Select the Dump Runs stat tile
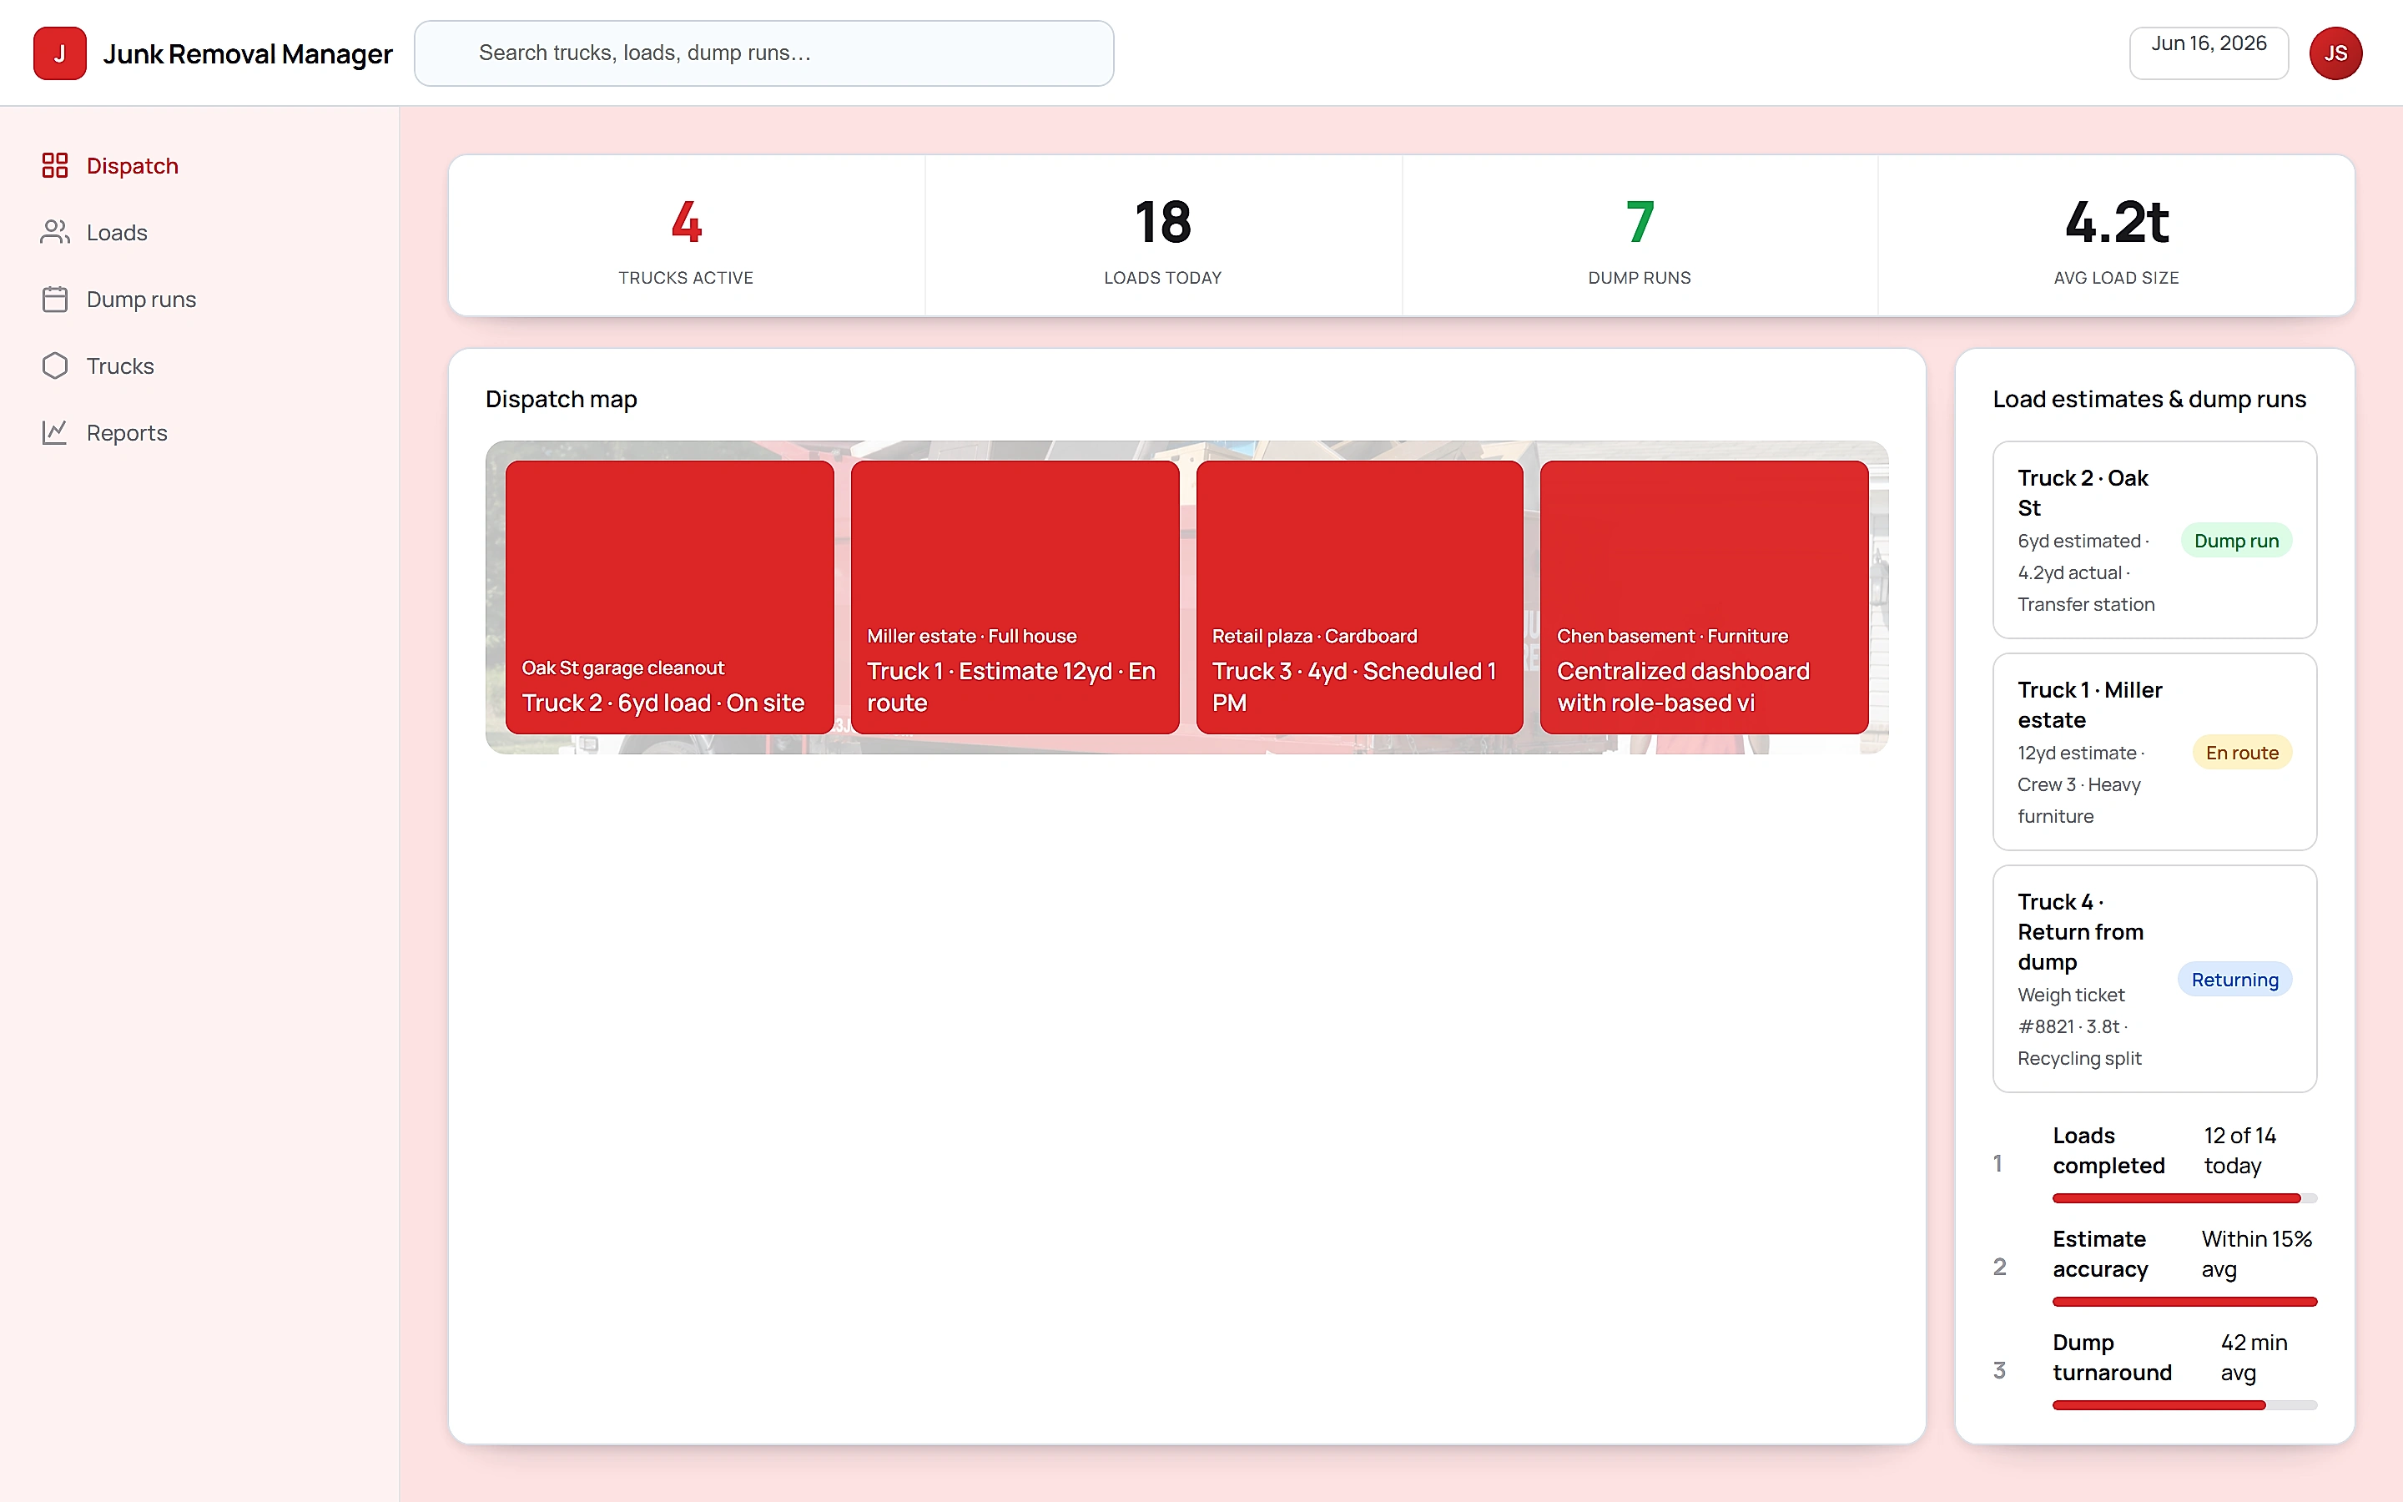 coord(1640,235)
